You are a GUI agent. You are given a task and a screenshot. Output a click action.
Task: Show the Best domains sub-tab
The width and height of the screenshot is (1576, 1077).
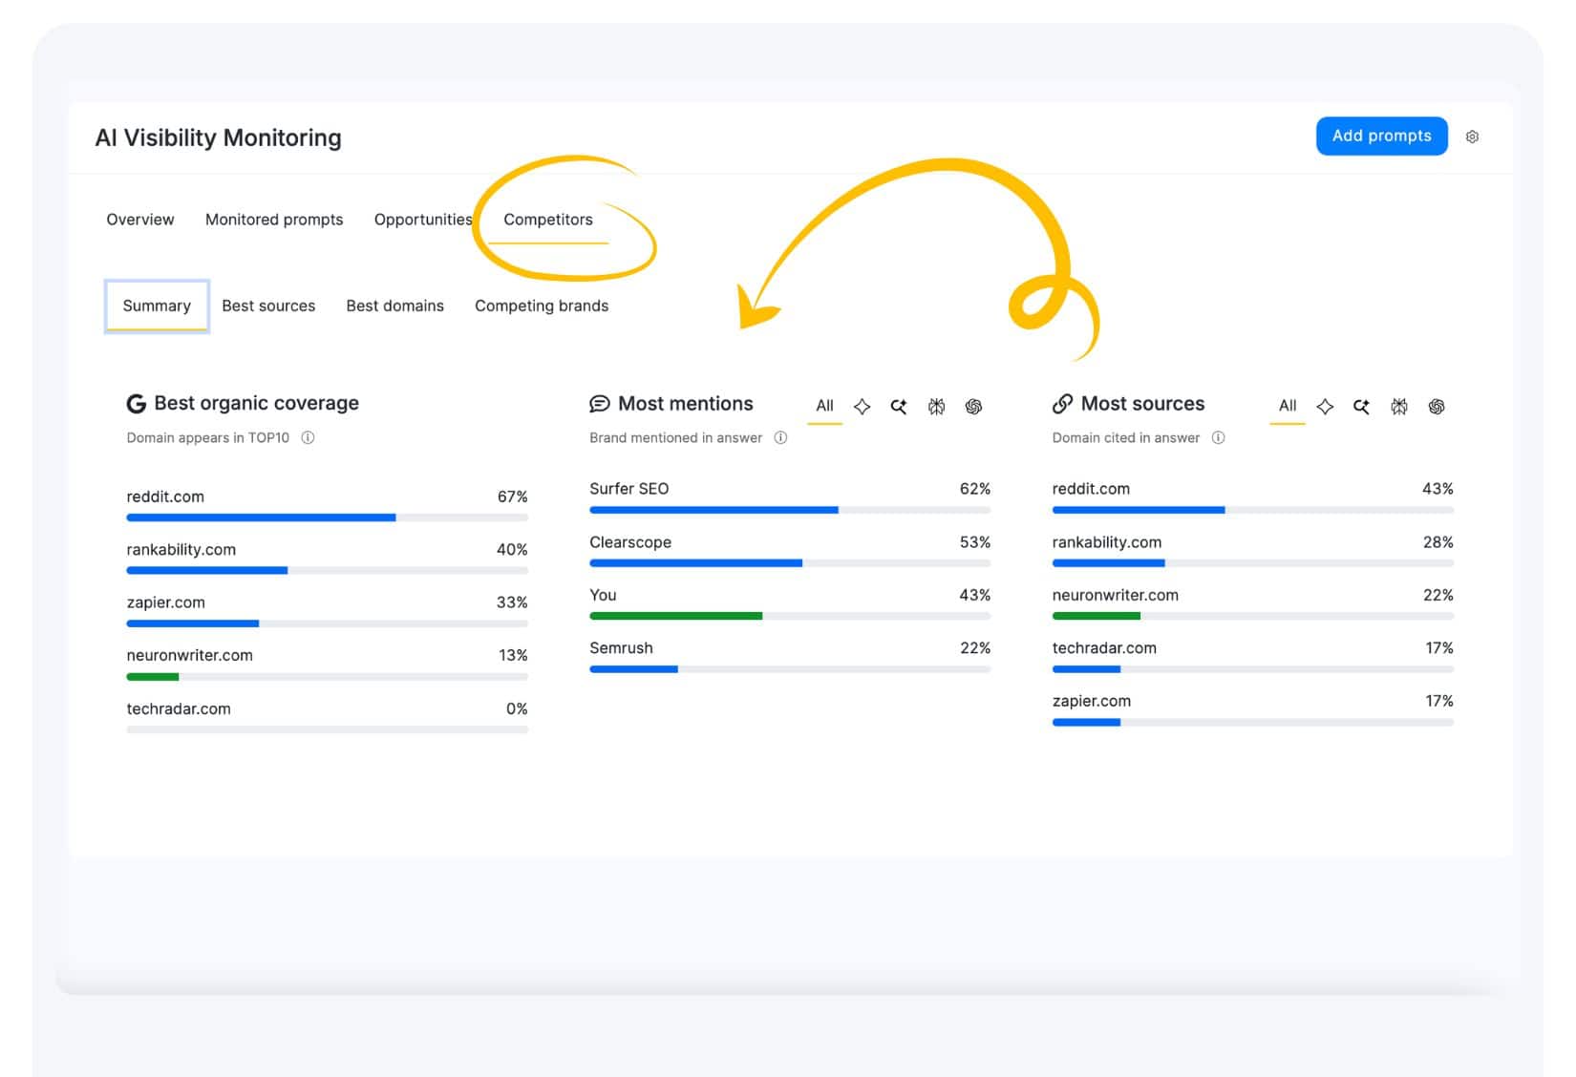394,306
